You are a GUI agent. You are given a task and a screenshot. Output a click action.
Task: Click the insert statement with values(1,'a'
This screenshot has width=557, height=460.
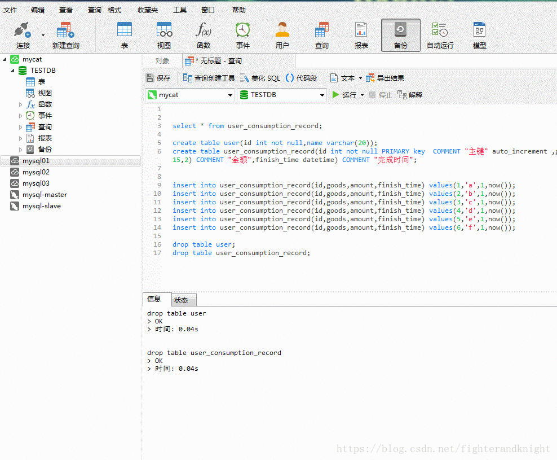[344, 185]
